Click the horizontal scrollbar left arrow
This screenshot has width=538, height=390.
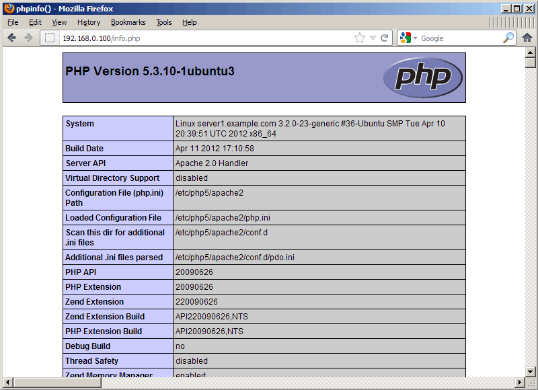coord(7,382)
